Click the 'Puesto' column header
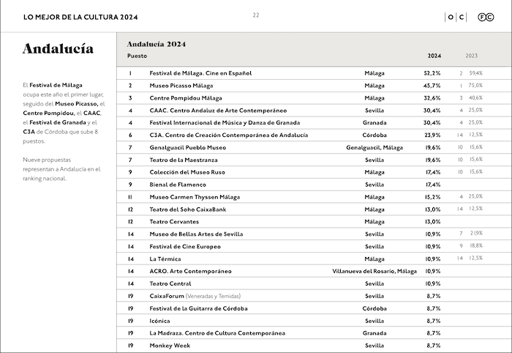 click(x=138, y=56)
